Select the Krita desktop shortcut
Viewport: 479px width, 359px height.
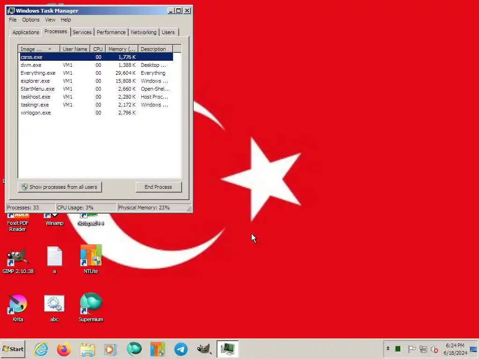click(18, 308)
